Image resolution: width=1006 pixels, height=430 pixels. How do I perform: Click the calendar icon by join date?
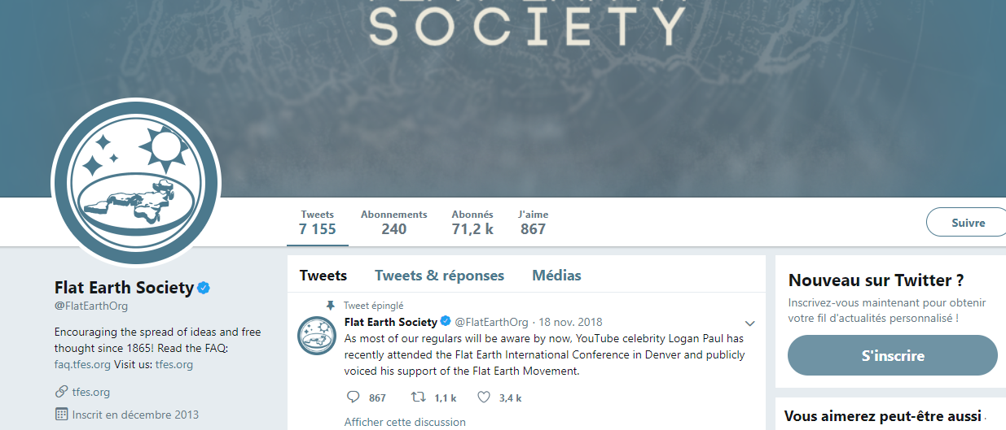pyautogui.click(x=61, y=414)
